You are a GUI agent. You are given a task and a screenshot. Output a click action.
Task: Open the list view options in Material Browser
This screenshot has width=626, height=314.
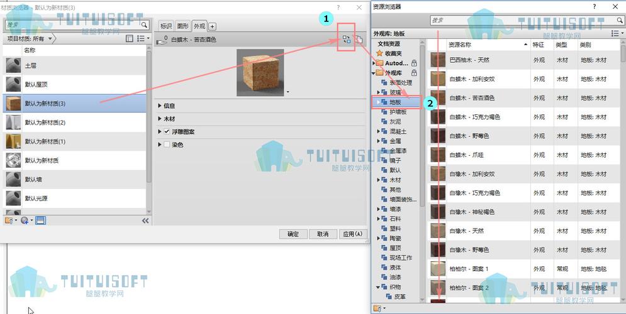pos(143,39)
